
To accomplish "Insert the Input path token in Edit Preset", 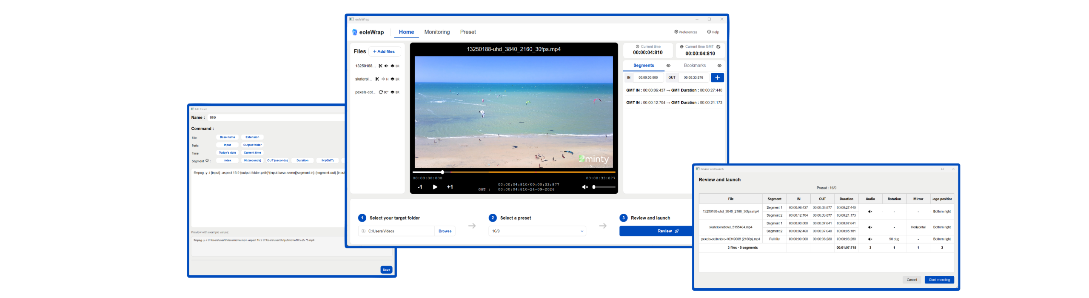I will [227, 145].
